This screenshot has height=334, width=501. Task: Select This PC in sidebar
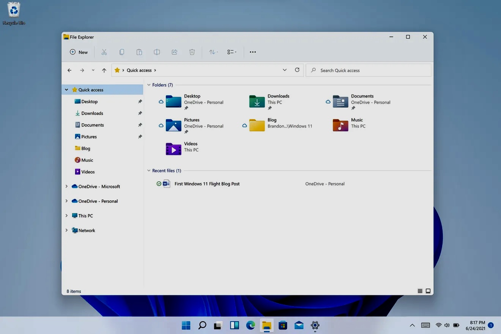pos(82,216)
